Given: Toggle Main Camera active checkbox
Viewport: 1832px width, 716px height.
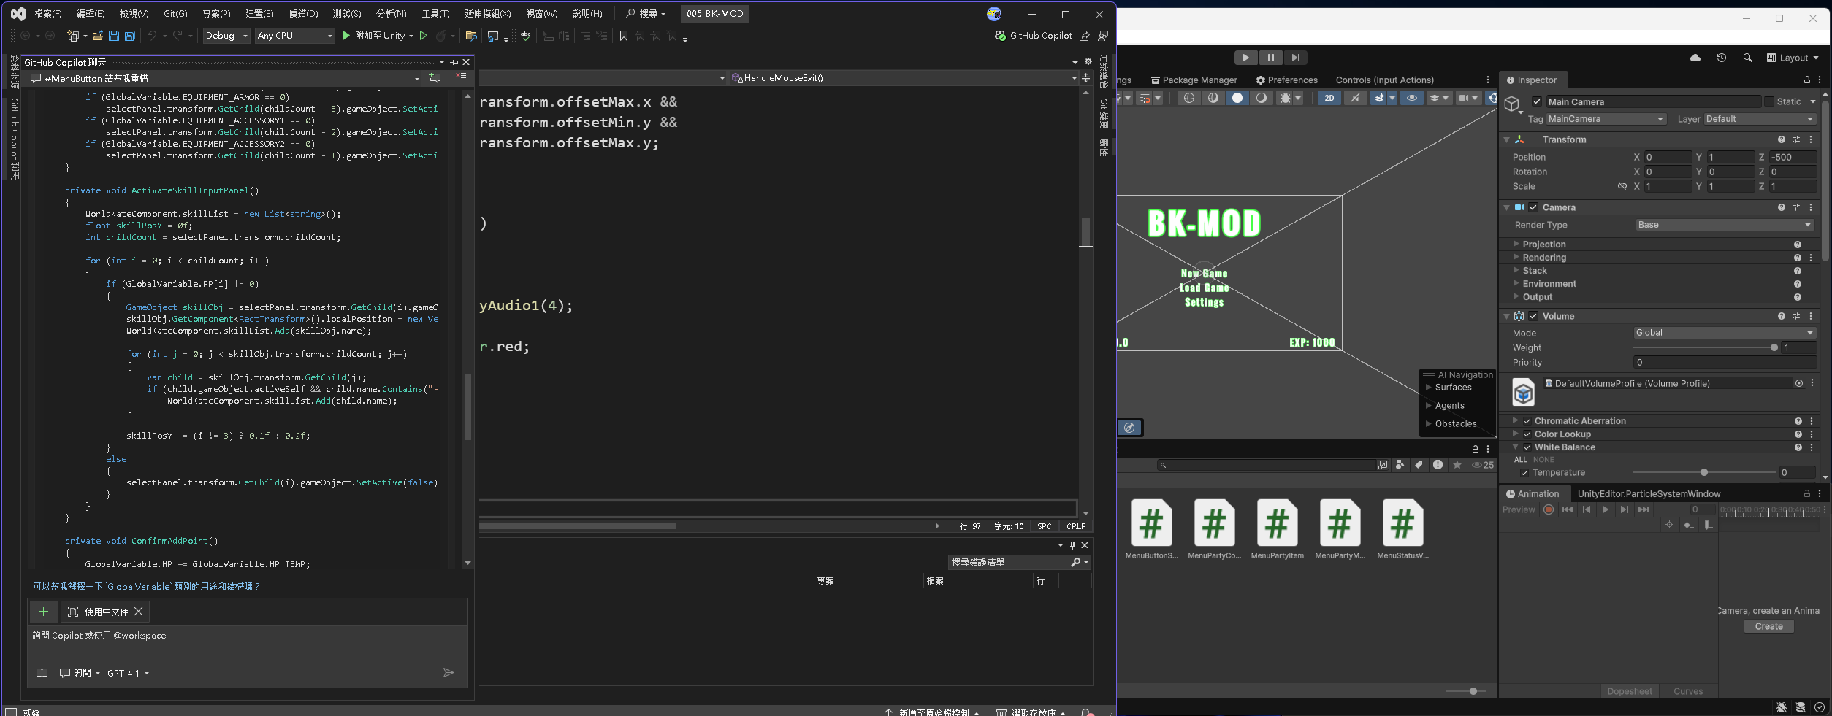Looking at the screenshot, I should point(1537,102).
